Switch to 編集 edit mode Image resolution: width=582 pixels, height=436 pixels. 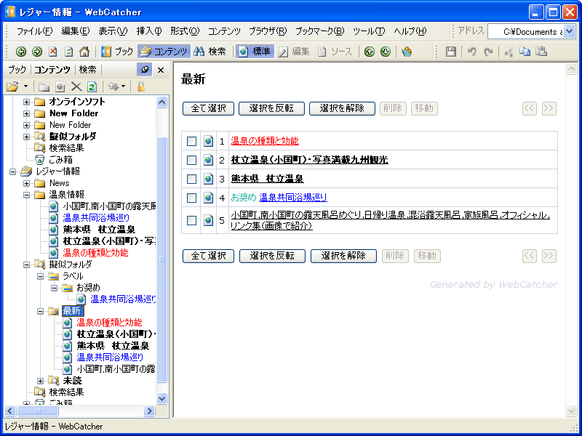click(294, 52)
